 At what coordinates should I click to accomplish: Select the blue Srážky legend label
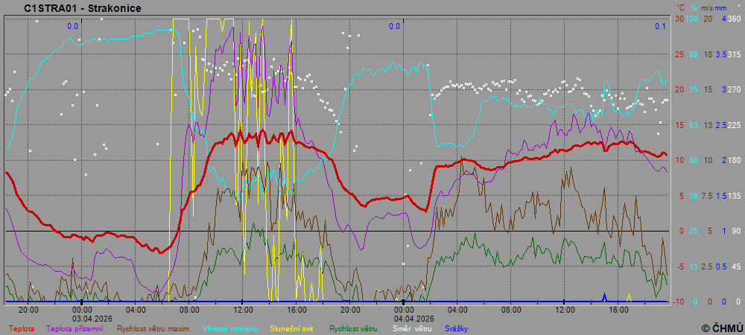coord(457,328)
